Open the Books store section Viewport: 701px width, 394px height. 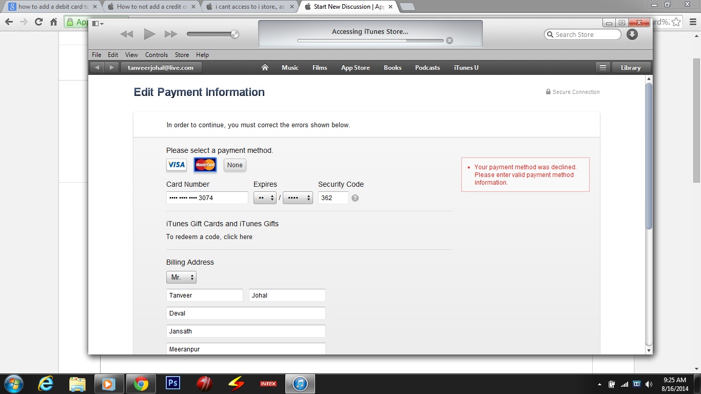click(393, 68)
